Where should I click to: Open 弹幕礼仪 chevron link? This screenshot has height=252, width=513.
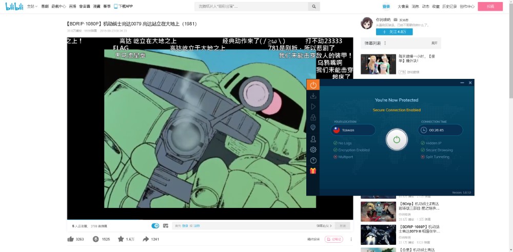(x=324, y=226)
